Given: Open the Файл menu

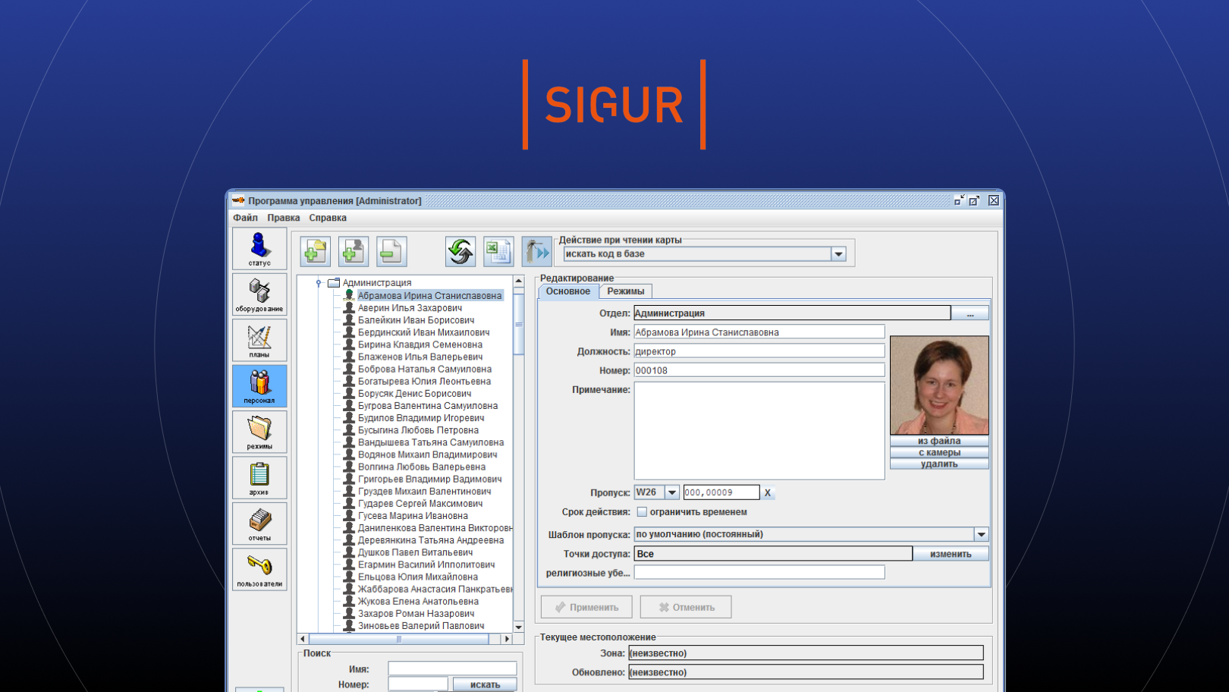Looking at the screenshot, I should (244, 218).
